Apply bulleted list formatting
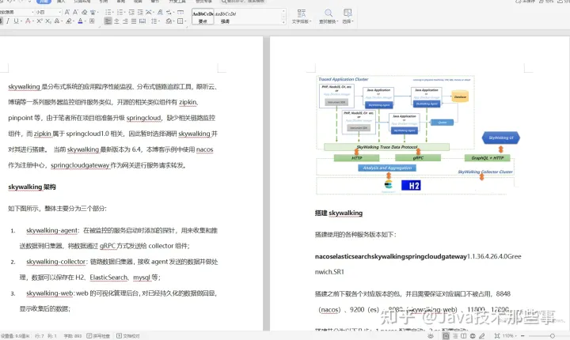Viewport: 570px width, 340px height. [108, 13]
